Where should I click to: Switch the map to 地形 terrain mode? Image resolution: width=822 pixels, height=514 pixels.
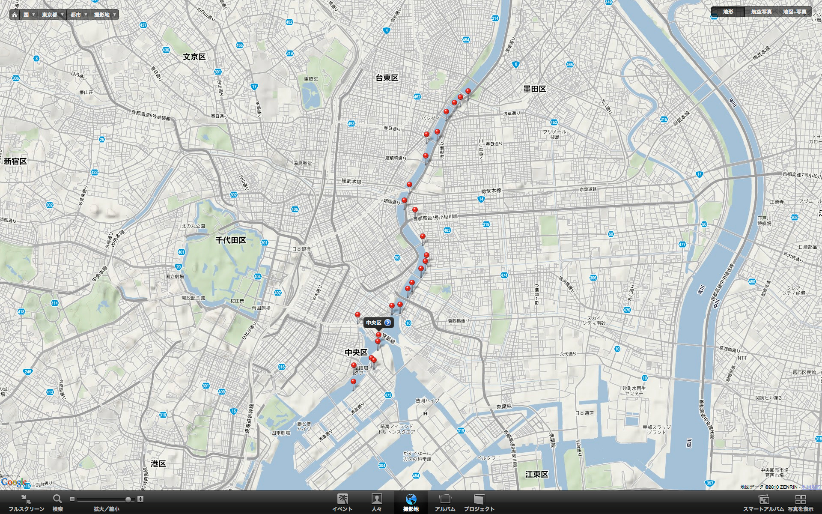coord(728,12)
